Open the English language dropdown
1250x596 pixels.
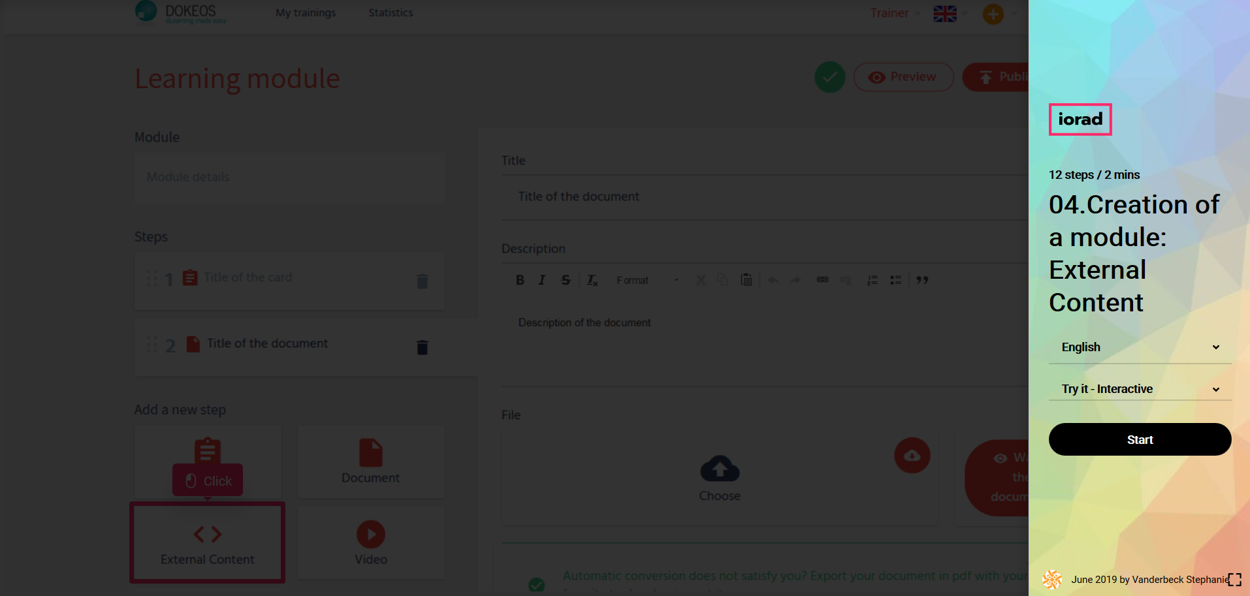tap(1140, 347)
